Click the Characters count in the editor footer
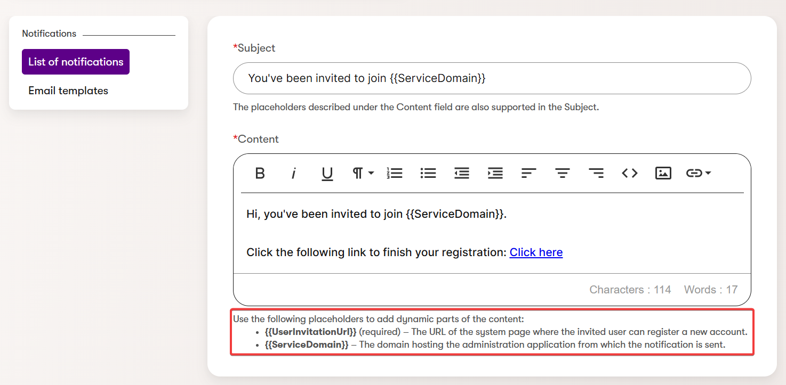The image size is (786, 385). [630, 290]
